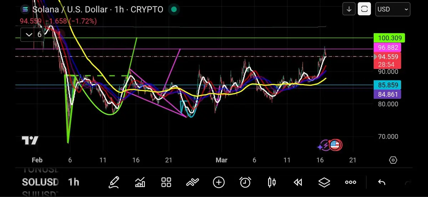Select the 96.882 magenta price label
Viewport: 428px width, 197px height.
(387, 48)
